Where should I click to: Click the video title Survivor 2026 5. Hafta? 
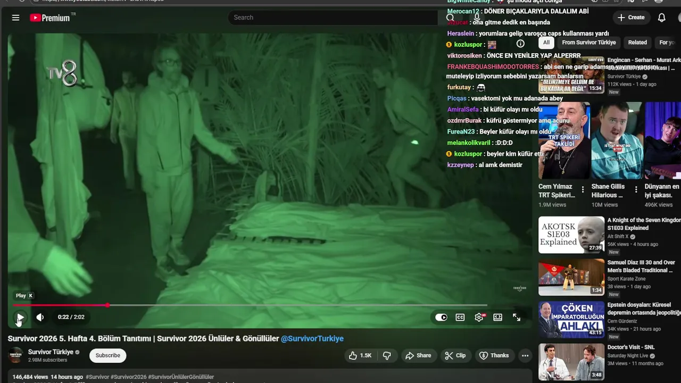144,338
